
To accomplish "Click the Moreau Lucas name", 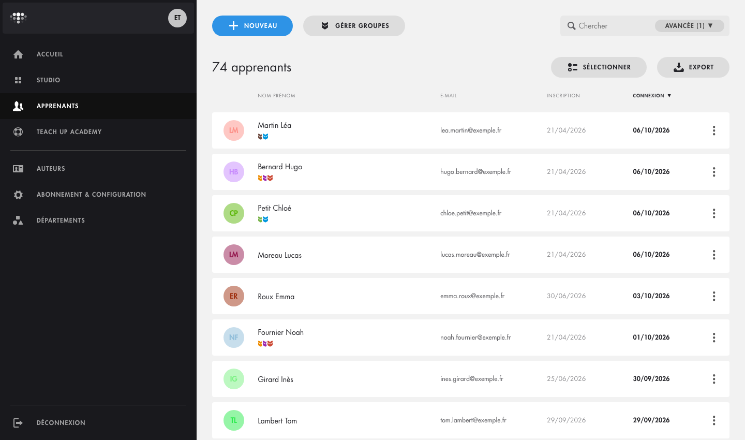I will pyautogui.click(x=279, y=255).
